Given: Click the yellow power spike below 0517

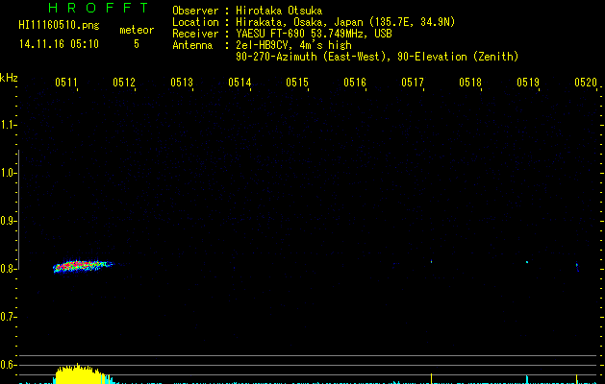Looking at the screenshot, I should [431, 378].
